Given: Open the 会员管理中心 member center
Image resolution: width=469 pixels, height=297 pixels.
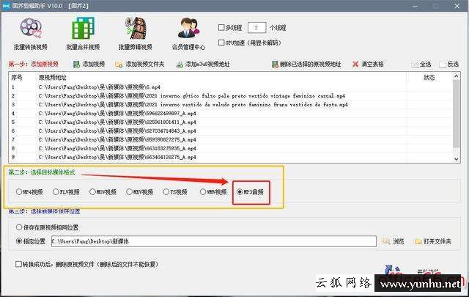Looking at the screenshot, I should click(188, 34).
